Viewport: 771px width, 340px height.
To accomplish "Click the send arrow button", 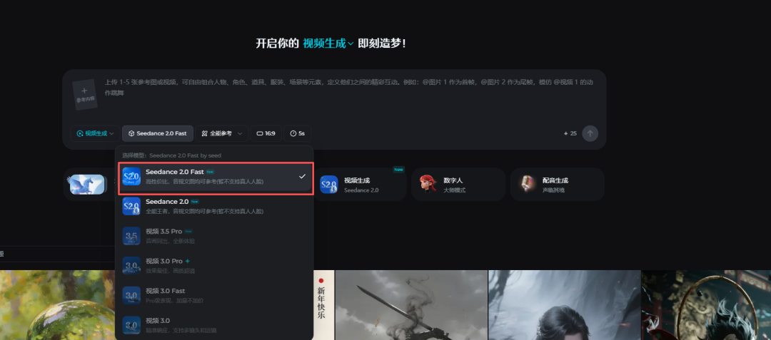I will pyautogui.click(x=590, y=133).
